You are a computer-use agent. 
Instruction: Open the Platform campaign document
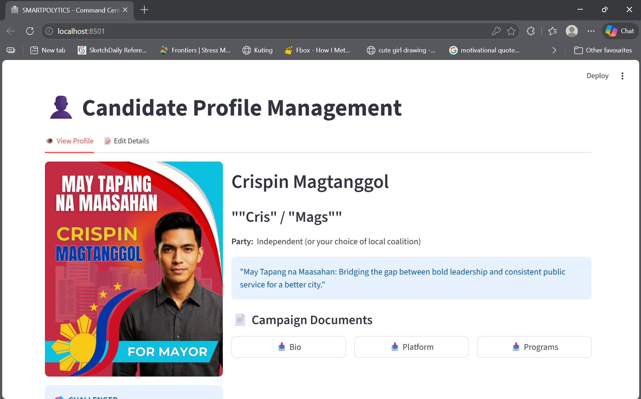pyautogui.click(x=411, y=347)
